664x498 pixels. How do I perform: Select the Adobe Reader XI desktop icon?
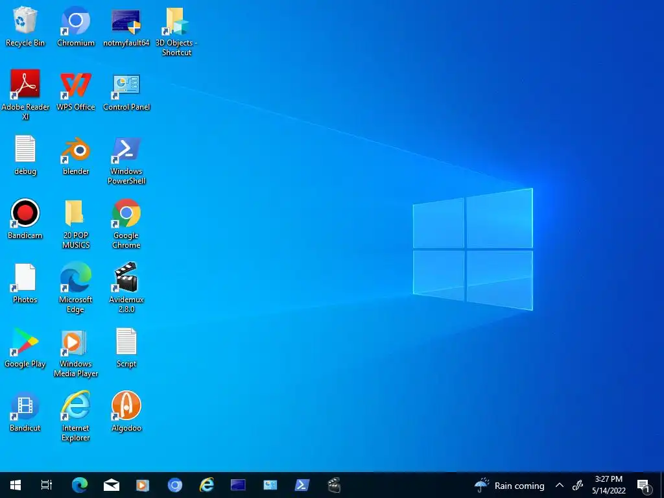point(25,96)
